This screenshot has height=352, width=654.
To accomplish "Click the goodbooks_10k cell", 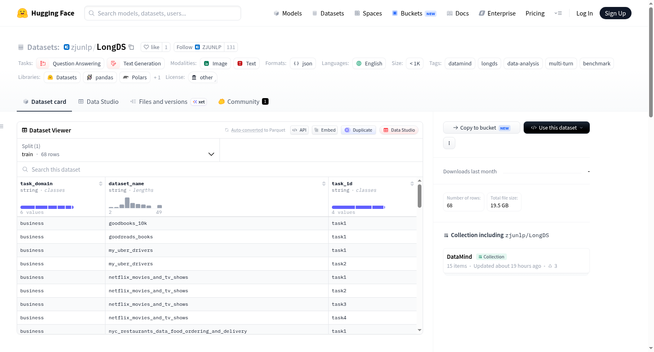I will click(217, 223).
